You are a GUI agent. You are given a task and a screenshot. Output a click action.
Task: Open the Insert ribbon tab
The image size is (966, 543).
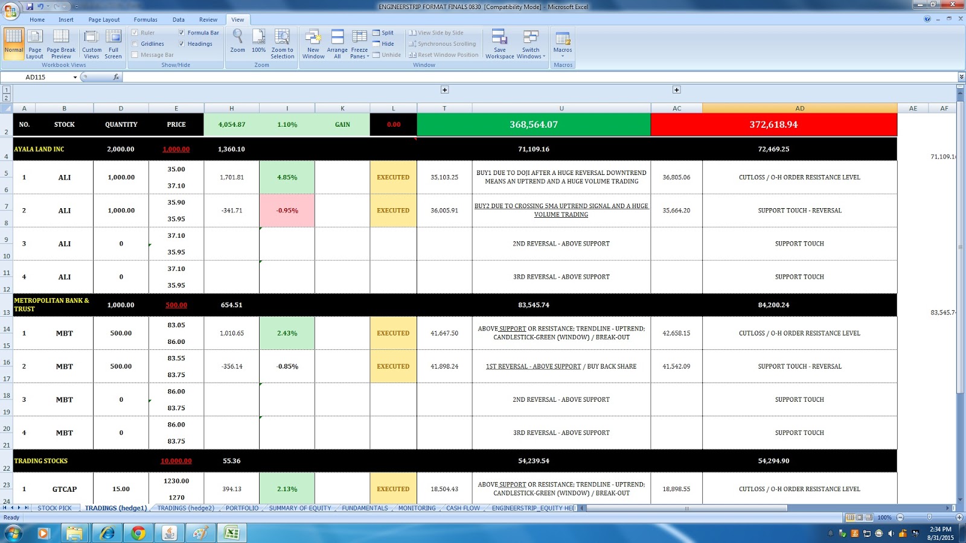66,20
